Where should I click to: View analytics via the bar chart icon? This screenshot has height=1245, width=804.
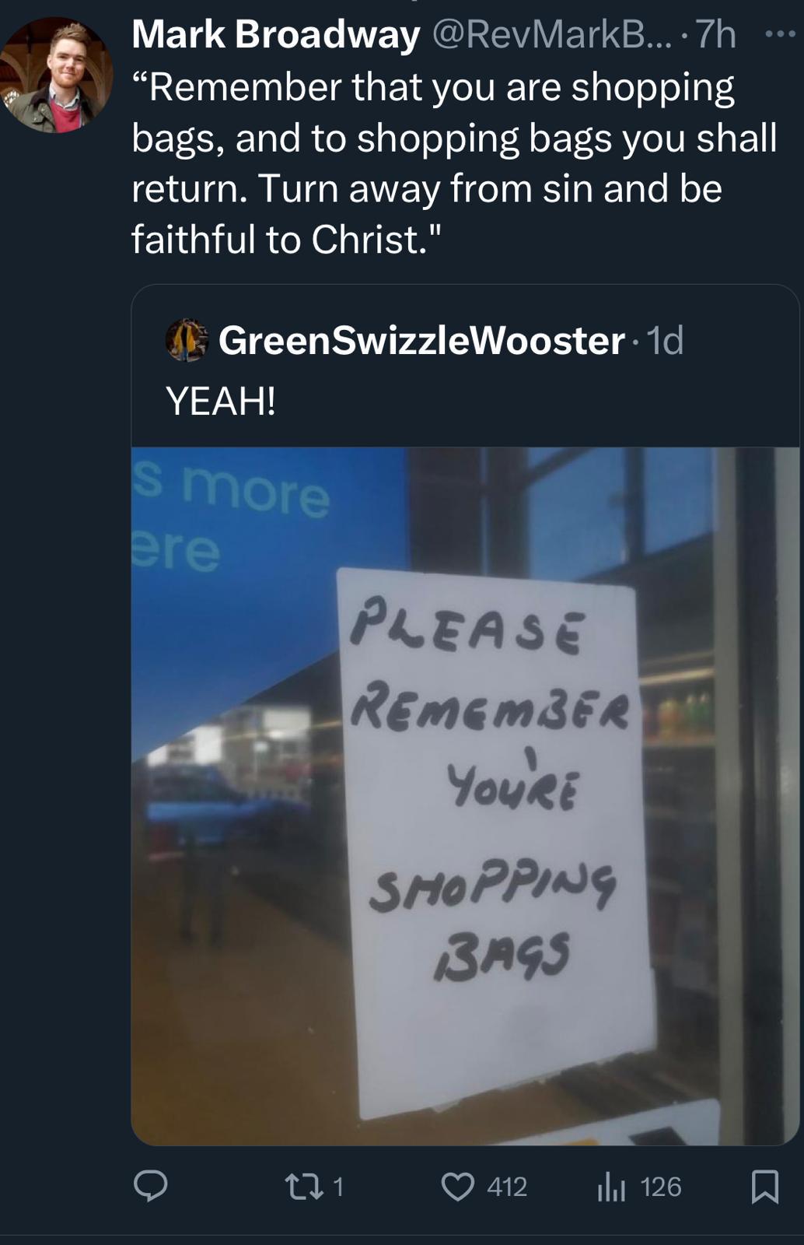point(611,1187)
